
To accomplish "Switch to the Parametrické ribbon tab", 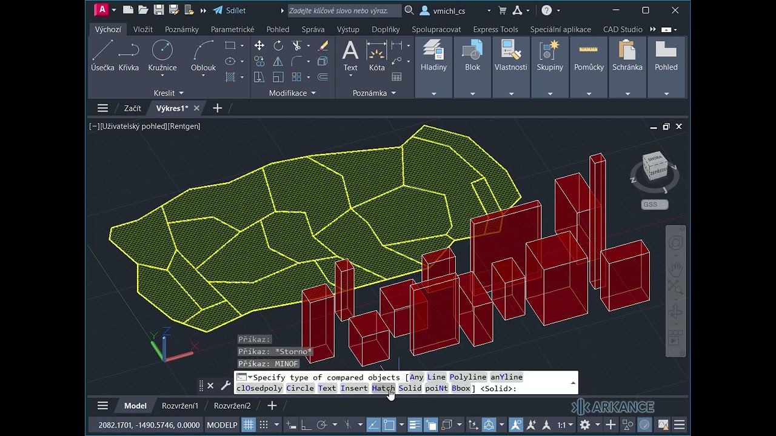I will (232, 29).
